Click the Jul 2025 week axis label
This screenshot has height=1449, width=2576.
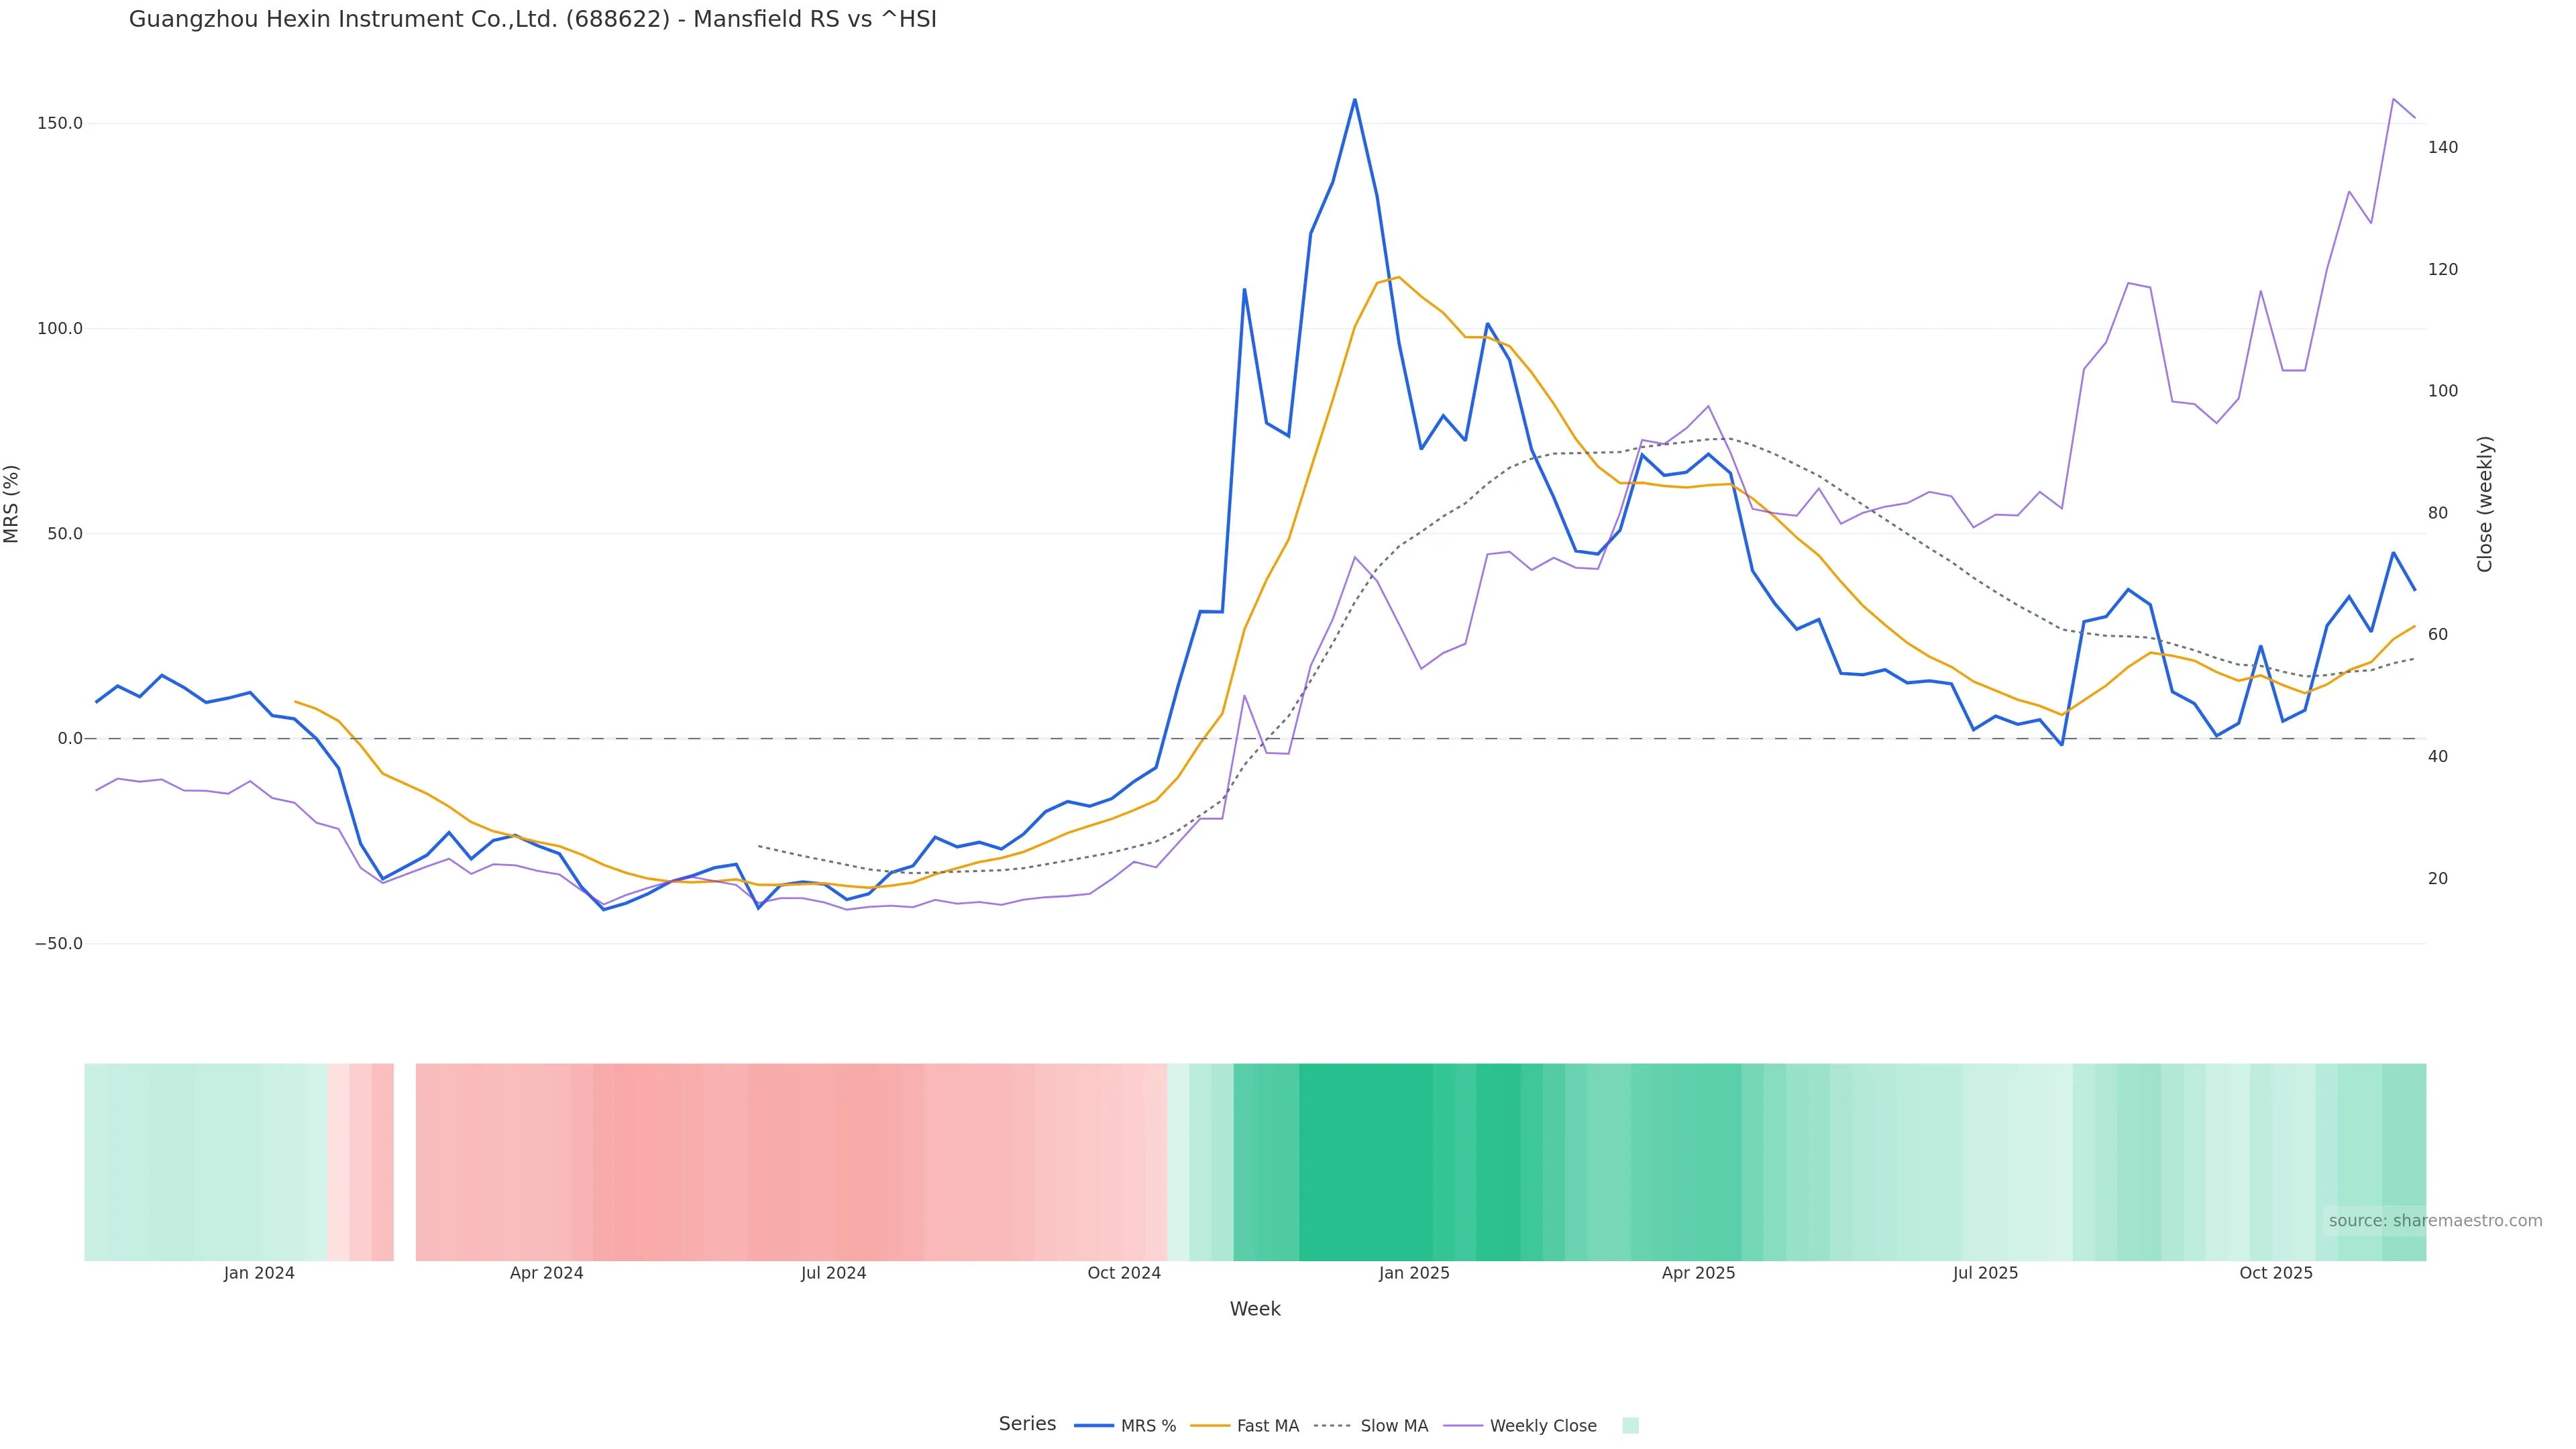[1985, 1273]
